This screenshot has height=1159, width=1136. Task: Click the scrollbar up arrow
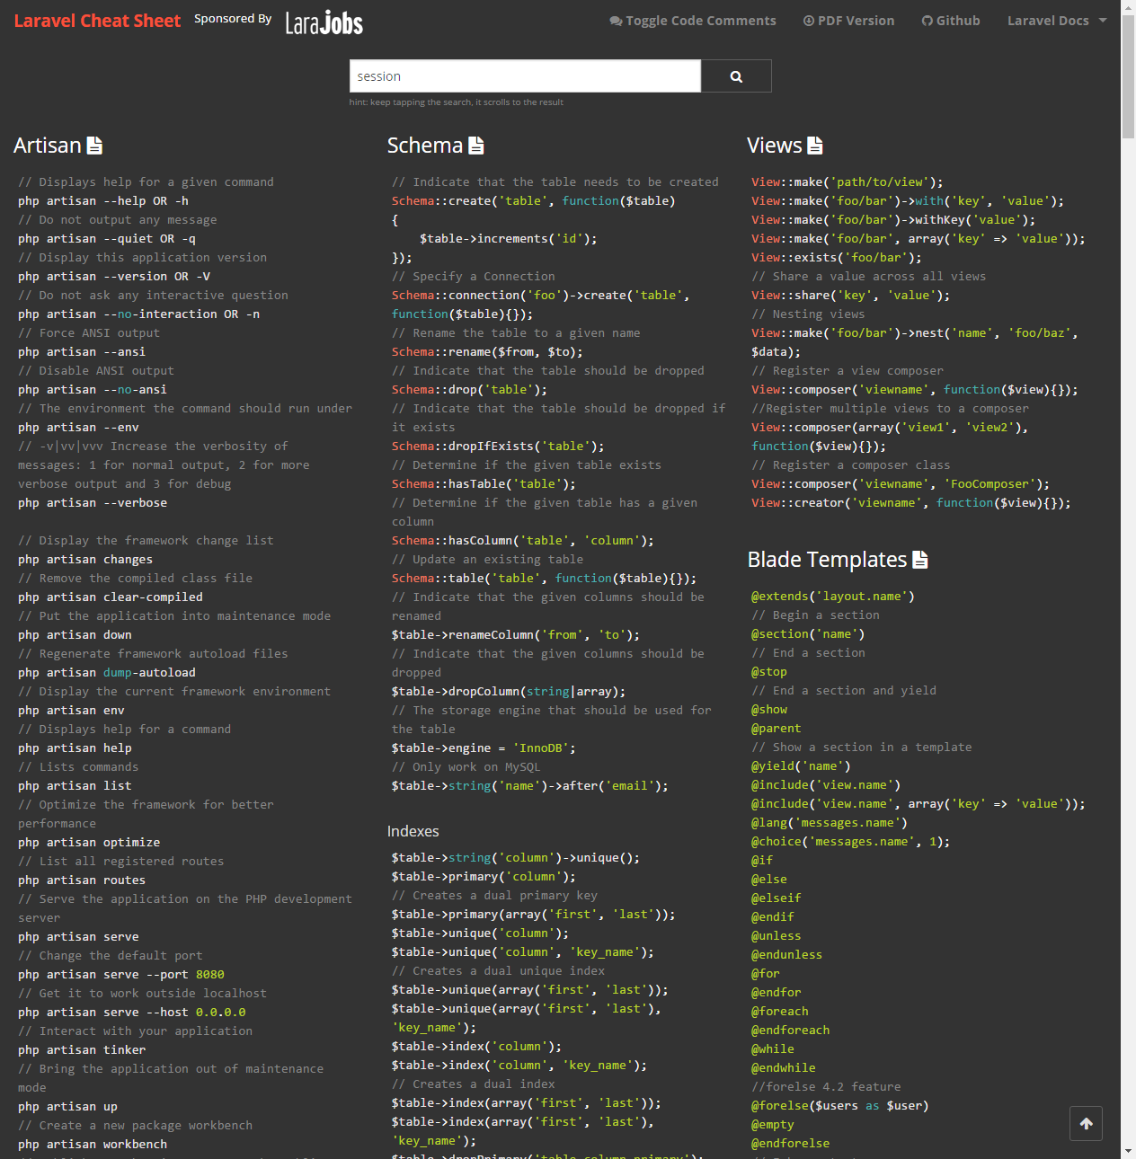coord(1128,7)
